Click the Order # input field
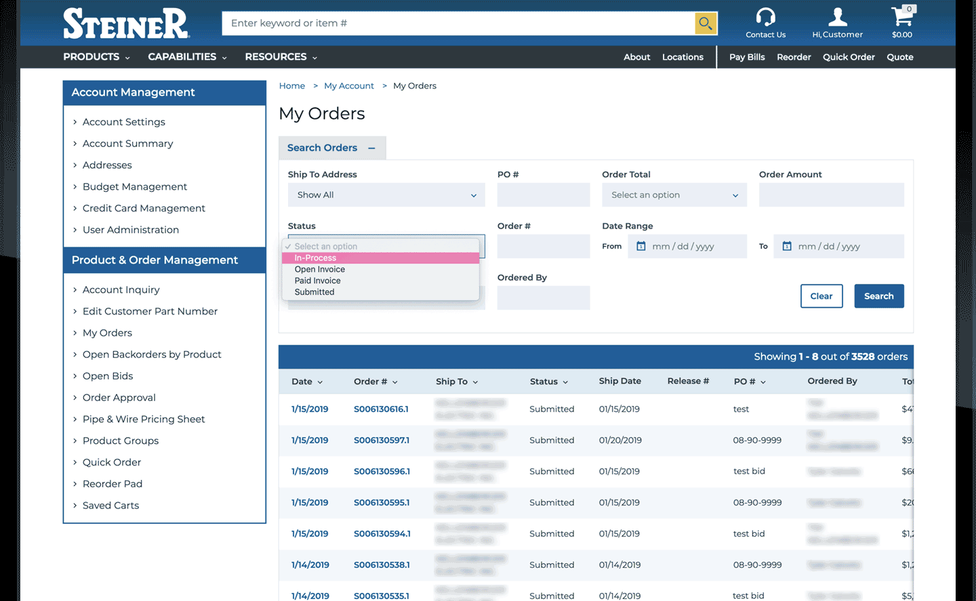Image resolution: width=976 pixels, height=601 pixels. coord(544,247)
